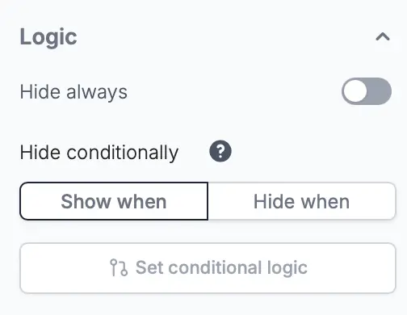This screenshot has width=407, height=315.
Task: Choose Hide when in the segmented control
Action: [x=302, y=201]
